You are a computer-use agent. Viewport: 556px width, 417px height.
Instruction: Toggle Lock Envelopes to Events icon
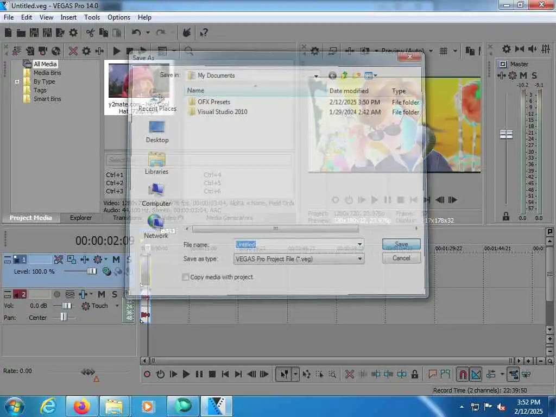pos(513,374)
